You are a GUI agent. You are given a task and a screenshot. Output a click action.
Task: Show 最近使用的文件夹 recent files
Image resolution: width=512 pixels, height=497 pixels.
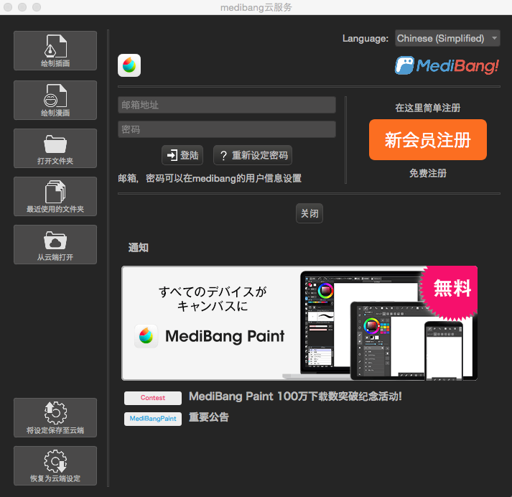[x=55, y=197]
